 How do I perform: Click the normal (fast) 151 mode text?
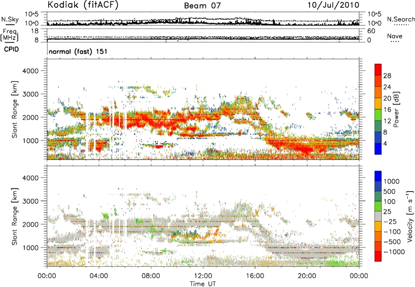78,51
